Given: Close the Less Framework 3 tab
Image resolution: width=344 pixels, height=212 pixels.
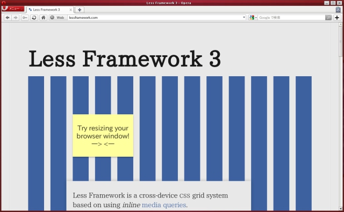Looking at the screenshot, I should tap(70, 10).
